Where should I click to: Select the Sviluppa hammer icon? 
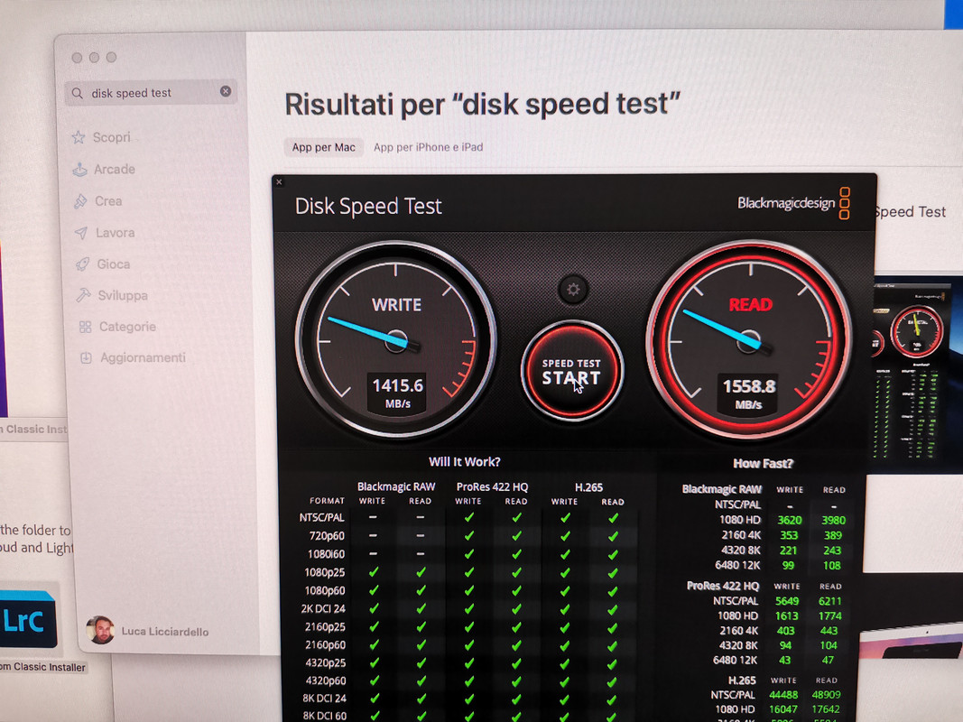(x=83, y=296)
